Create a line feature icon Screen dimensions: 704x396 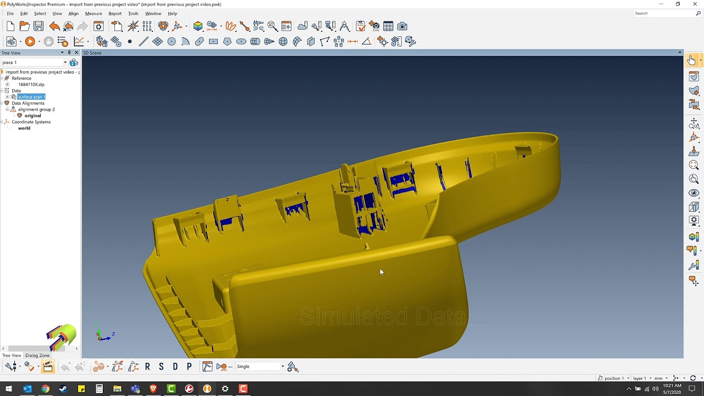point(144,41)
